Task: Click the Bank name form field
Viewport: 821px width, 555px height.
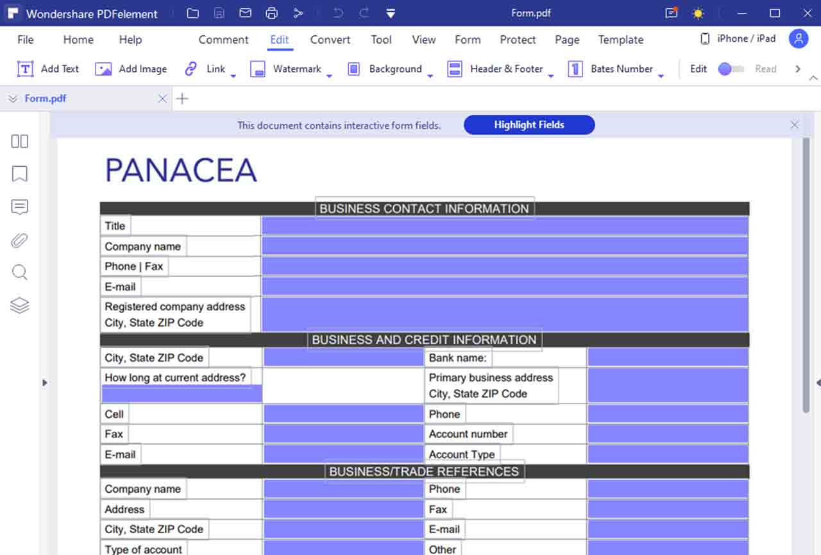Action: (668, 357)
